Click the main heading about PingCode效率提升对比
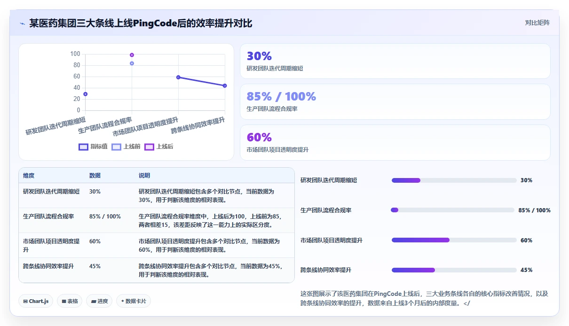Screen dimensions: 569x326 [x=141, y=23]
